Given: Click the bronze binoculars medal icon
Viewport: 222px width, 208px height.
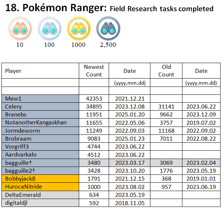Looking at the screenshot, I should (20, 28).
